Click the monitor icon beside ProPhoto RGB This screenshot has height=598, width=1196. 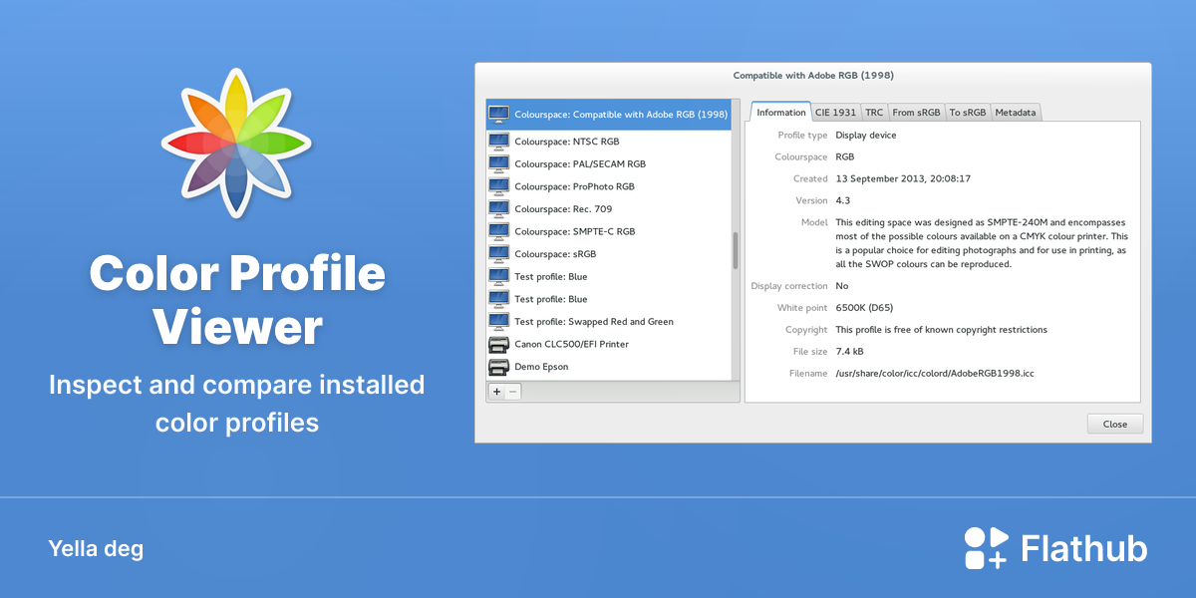498,186
